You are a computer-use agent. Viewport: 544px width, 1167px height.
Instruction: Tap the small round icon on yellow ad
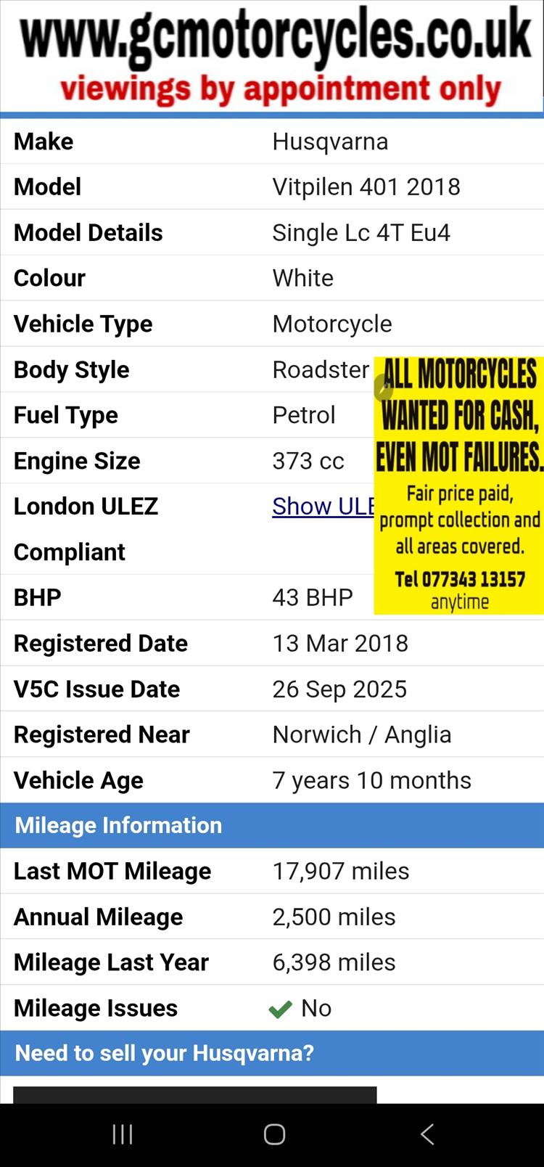(x=383, y=388)
